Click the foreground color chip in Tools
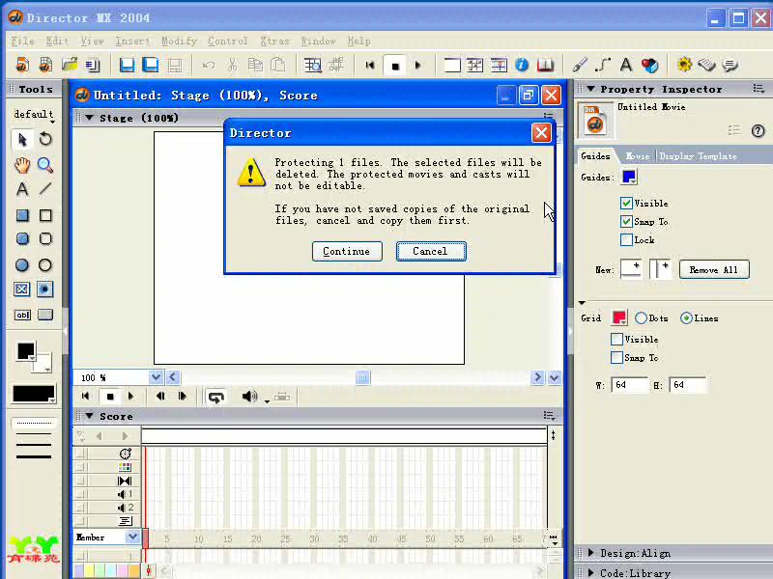 coord(26,351)
